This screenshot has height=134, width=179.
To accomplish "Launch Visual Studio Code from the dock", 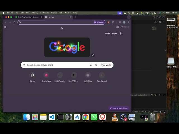I will tap(52, 117).
